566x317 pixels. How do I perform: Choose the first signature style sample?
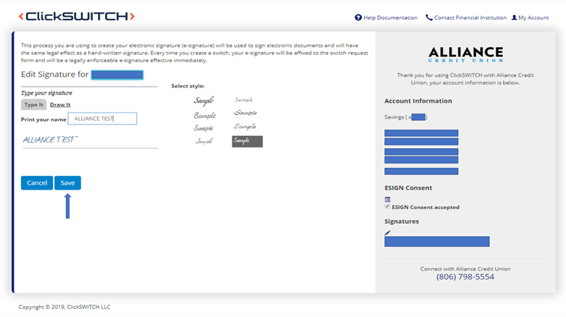[204, 101]
